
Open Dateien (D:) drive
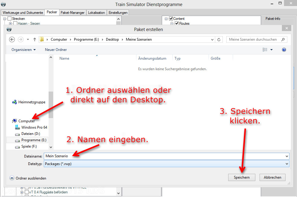pos(28,134)
